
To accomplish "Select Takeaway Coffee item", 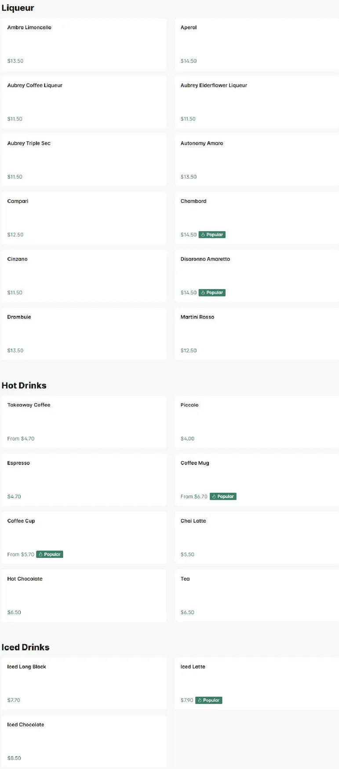I will click(84, 422).
